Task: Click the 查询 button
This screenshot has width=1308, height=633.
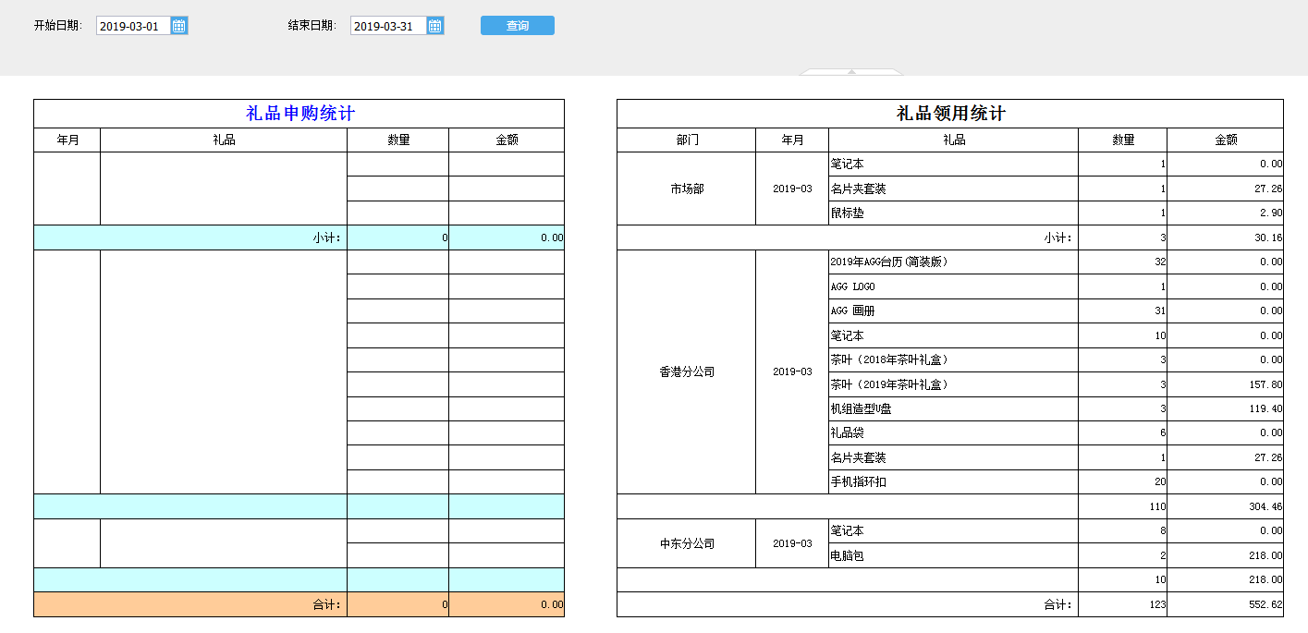Action: 517,26
